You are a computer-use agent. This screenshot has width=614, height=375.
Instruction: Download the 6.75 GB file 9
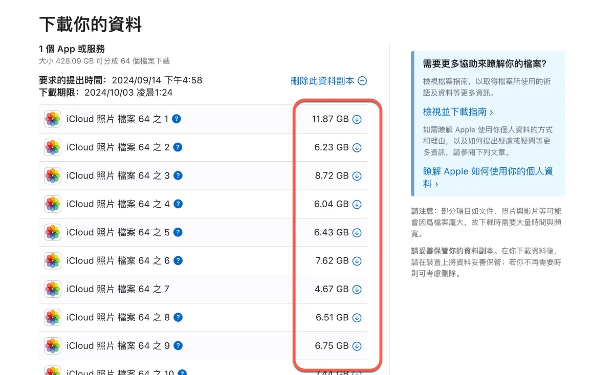coord(357,346)
